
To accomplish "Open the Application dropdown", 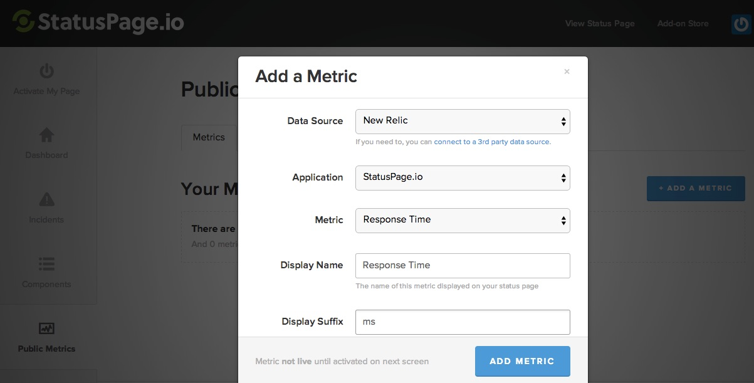I will pyautogui.click(x=463, y=177).
